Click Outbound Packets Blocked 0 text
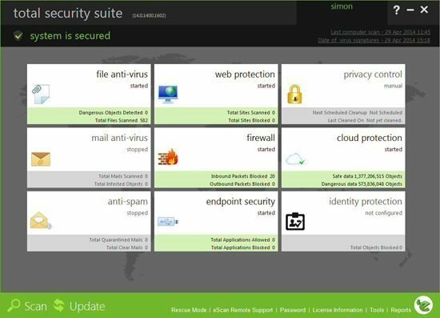Image resolution: width=440 pixels, height=318 pixels. tap(242, 184)
